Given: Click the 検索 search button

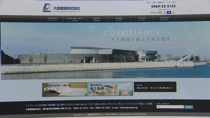Looking at the screenshot, I should [189, 107].
